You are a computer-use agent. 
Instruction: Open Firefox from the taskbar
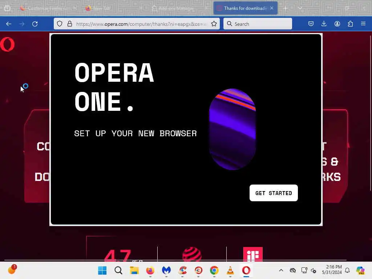[x=150, y=270]
